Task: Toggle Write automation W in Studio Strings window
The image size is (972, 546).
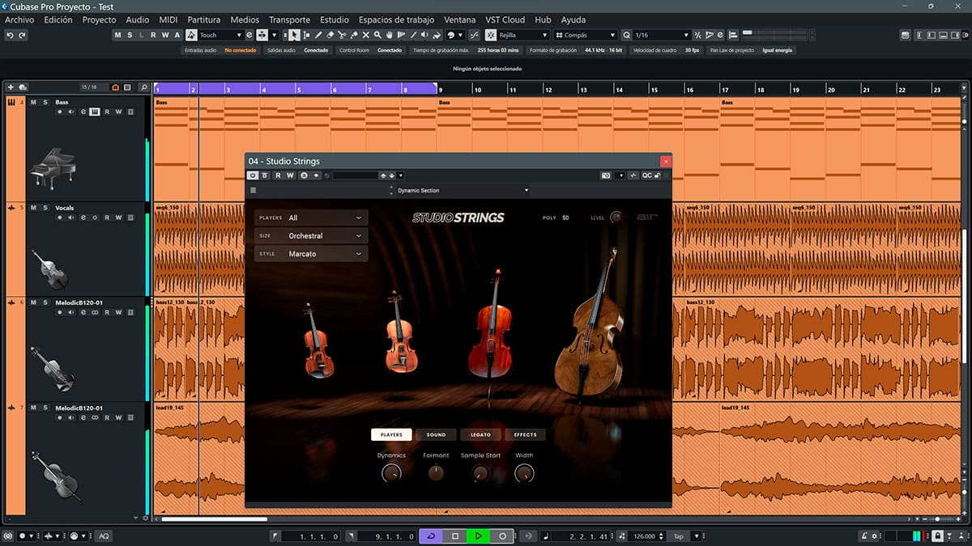Action: point(290,176)
